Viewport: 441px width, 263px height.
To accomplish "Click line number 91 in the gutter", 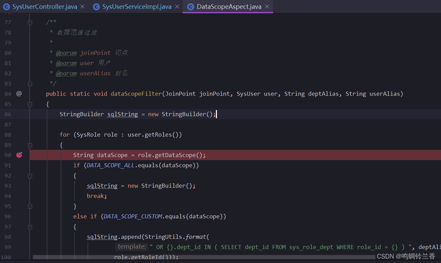I will (x=7, y=165).
